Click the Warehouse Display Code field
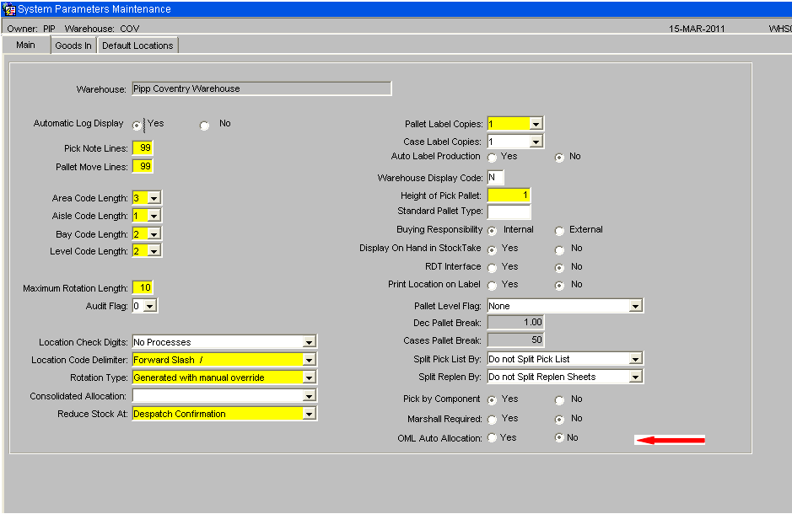This screenshot has width=792, height=514. point(495,178)
